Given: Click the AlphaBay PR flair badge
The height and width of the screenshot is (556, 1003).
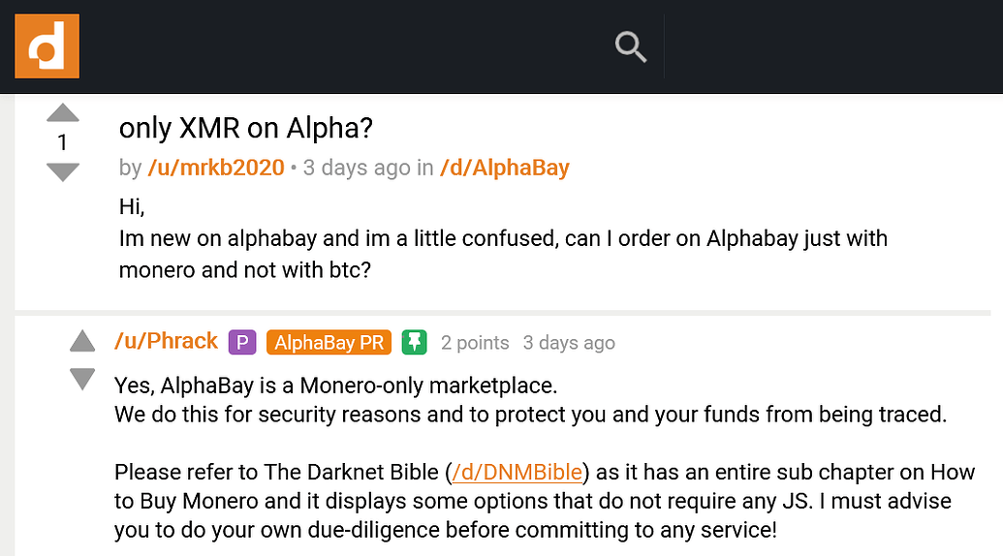Looking at the screenshot, I should coord(329,343).
